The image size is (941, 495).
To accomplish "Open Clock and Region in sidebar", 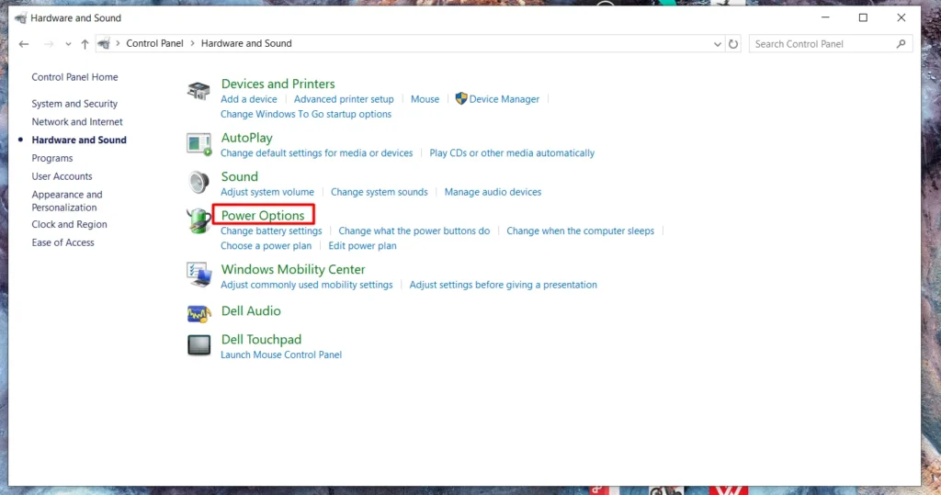I will pyautogui.click(x=69, y=224).
